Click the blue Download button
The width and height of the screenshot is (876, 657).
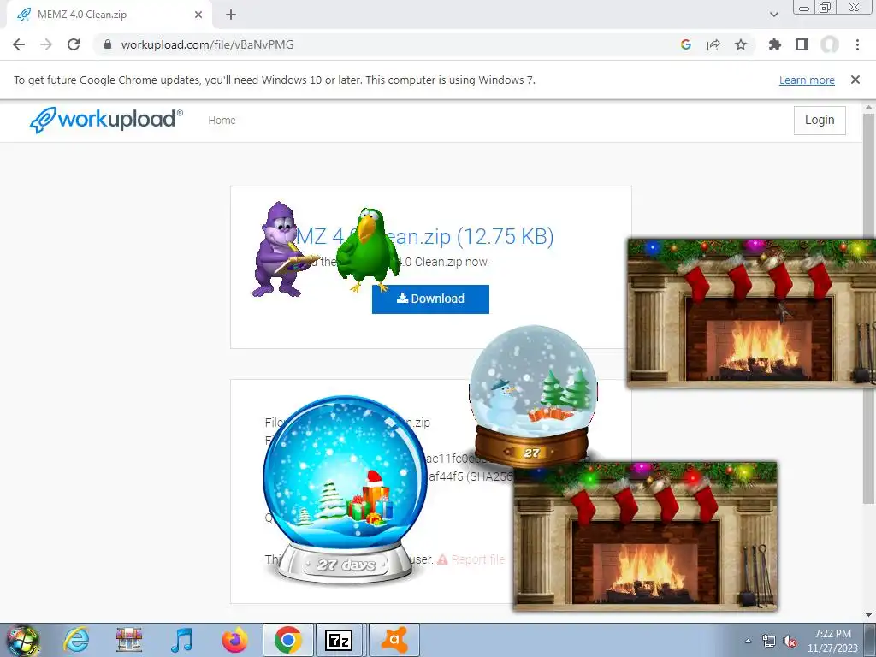click(x=431, y=299)
